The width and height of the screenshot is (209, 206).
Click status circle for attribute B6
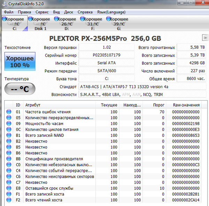click(9, 153)
